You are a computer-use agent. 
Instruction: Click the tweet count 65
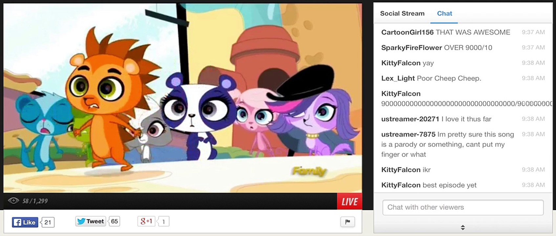(114, 221)
